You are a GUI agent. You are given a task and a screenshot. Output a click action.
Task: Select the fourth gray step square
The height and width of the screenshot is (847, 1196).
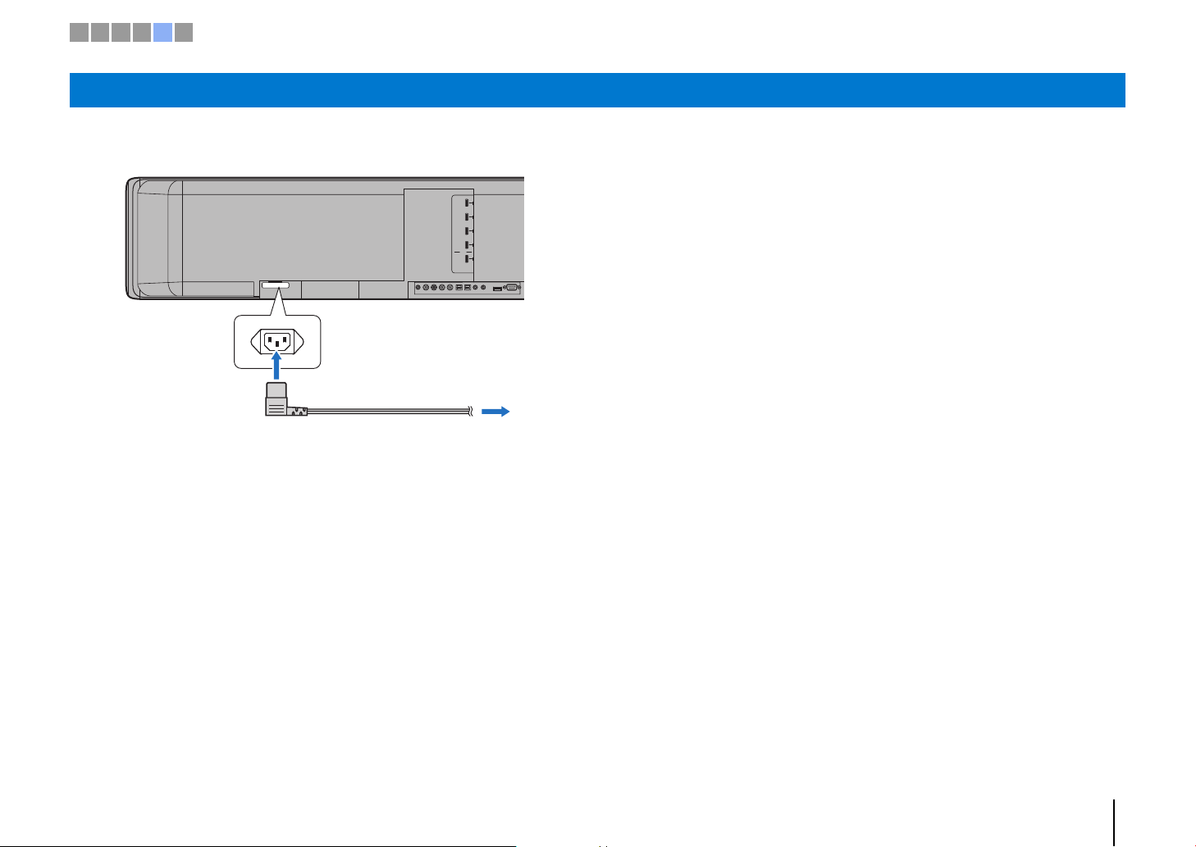coord(142,33)
